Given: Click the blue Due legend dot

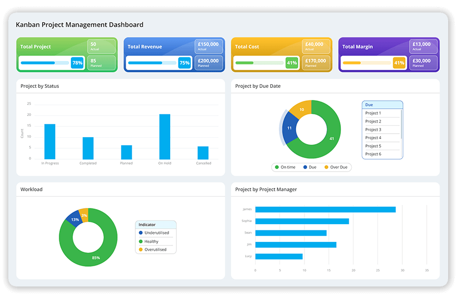Looking at the screenshot, I should [x=306, y=167].
